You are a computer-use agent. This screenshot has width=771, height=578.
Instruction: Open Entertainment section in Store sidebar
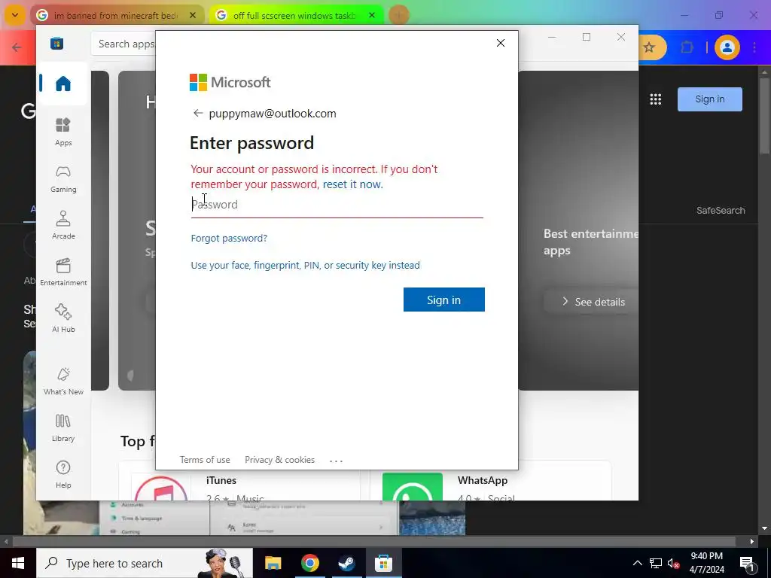(x=63, y=272)
